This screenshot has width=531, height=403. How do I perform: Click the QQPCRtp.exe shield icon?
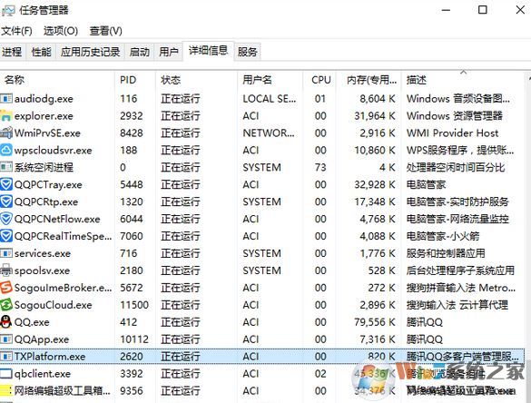tap(6, 201)
